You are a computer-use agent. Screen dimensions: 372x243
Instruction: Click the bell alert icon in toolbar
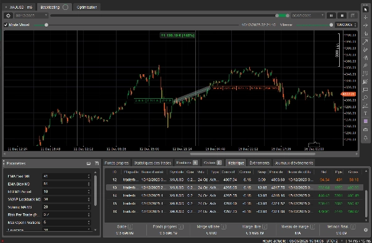tap(365, 138)
